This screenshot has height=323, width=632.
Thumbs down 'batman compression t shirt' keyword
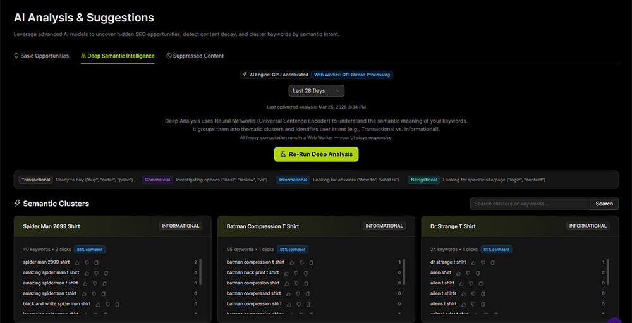click(x=301, y=262)
